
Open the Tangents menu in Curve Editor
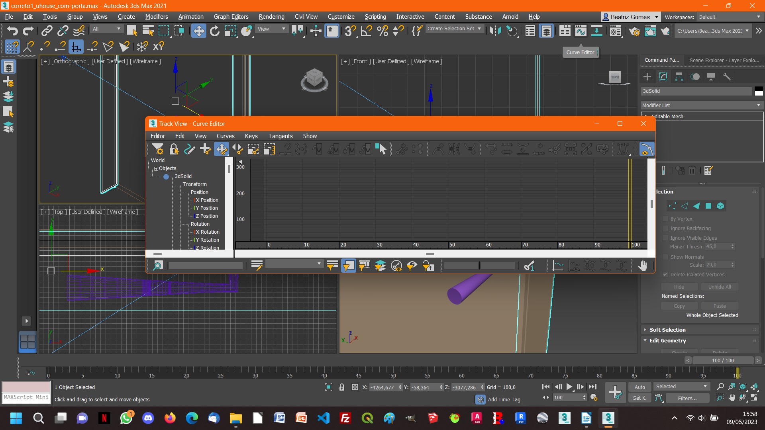(x=280, y=136)
